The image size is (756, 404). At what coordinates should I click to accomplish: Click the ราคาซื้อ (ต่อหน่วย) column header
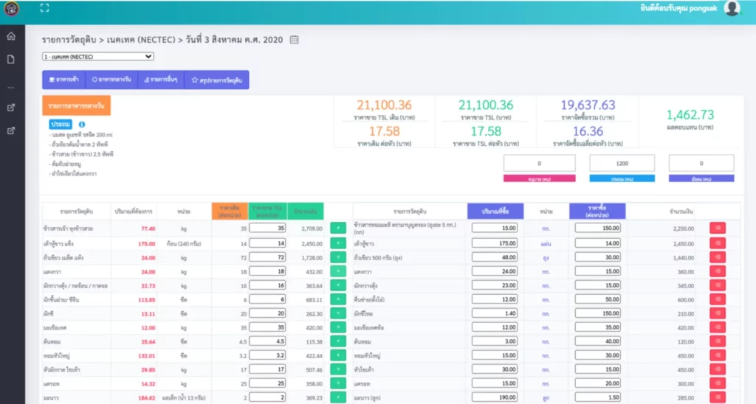tap(597, 211)
